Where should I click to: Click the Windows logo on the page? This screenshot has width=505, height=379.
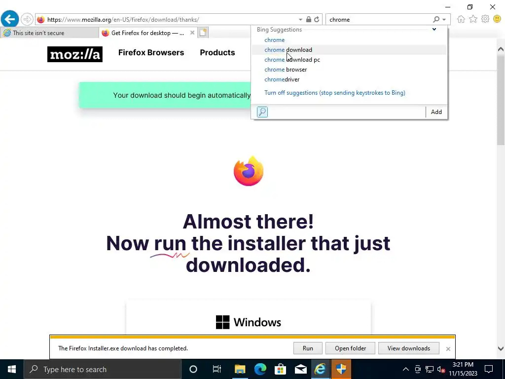(x=222, y=322)
